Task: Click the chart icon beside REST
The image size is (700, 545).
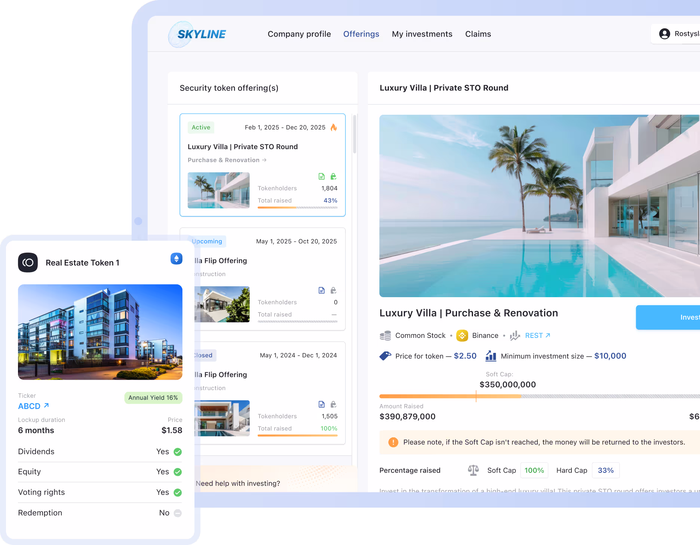Action: coord(515,336)
